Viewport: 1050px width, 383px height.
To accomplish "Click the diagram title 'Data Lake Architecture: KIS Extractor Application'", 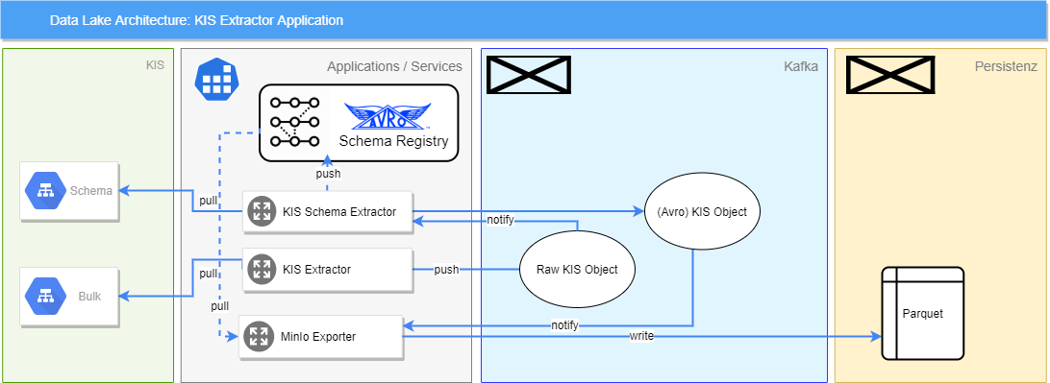I will point(197,20).
